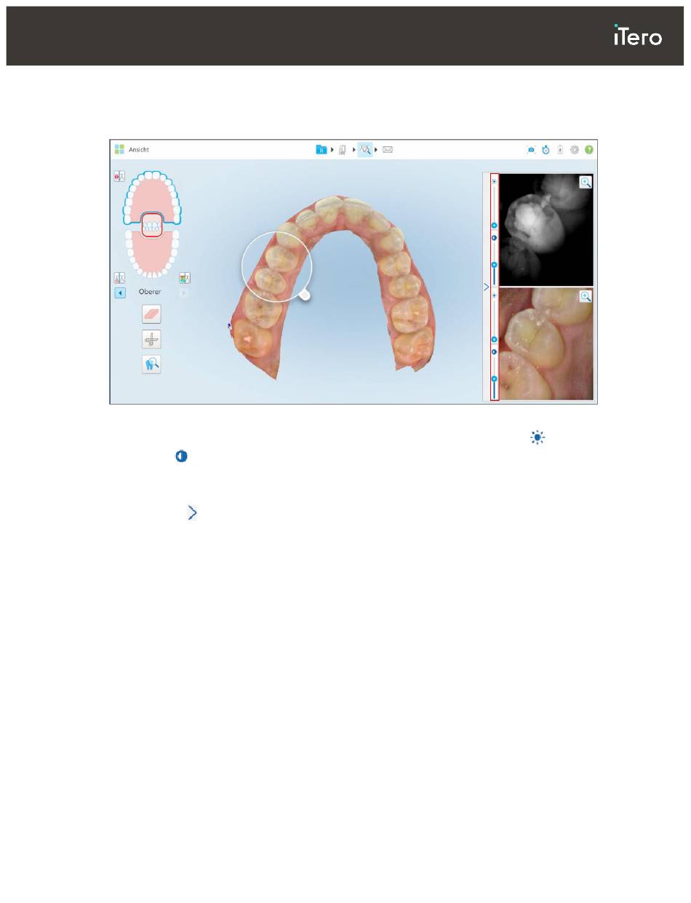Zoom in on the color intraoral image
This screenshot has height=903, width=691.
586,296
